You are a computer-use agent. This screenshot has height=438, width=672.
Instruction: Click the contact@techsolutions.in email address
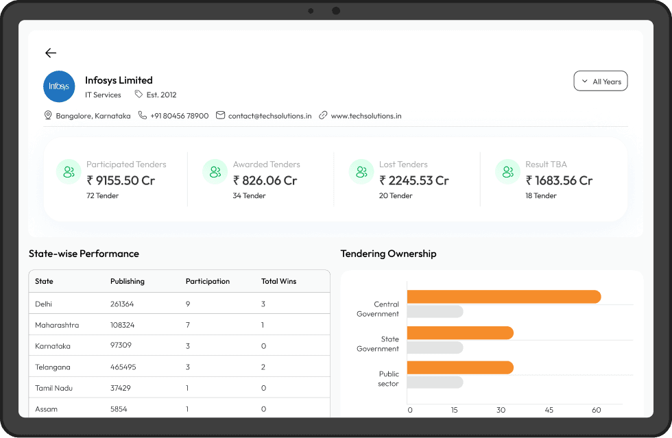(x=269, y=116)
